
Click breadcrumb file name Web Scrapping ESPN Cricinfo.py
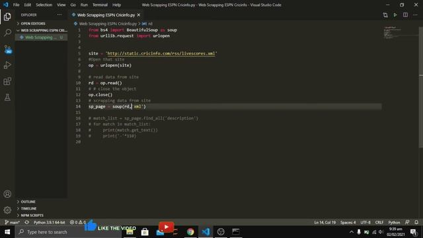108,24
